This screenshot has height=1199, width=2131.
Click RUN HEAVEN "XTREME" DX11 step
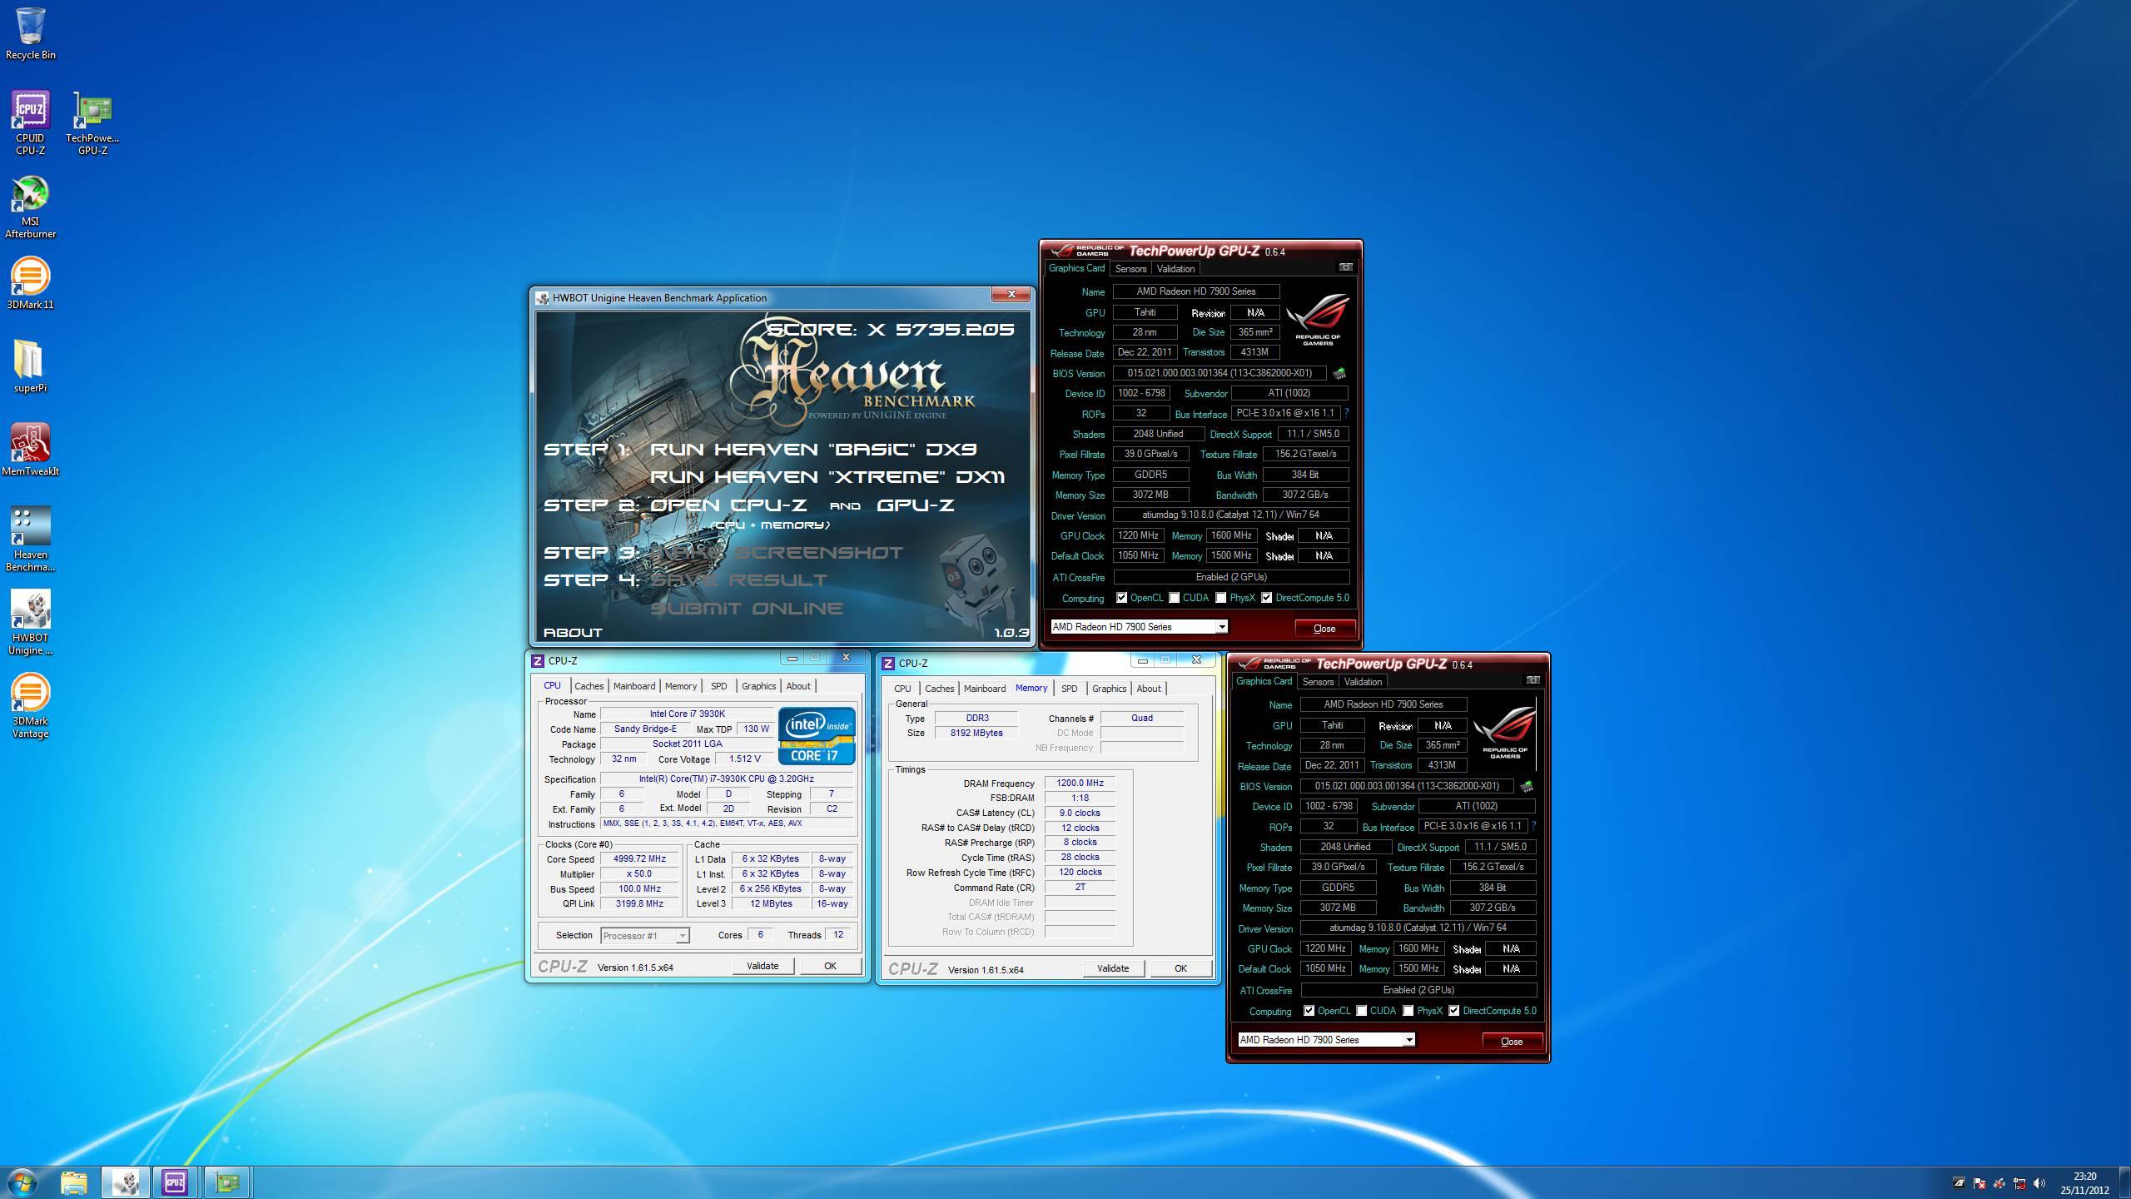pyautogui.click(x=827, y=477)
